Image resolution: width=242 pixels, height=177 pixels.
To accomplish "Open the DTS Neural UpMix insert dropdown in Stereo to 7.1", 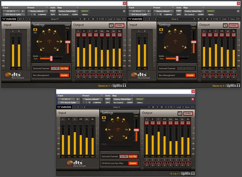I will coord(14,15).
